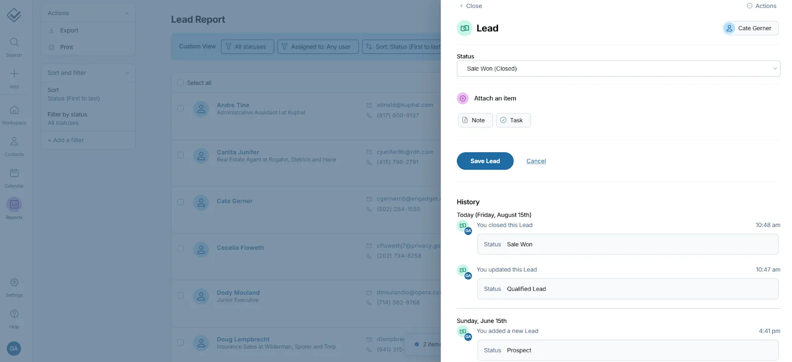Image resolution: width=792 pixels, height=362 pixels.
Task: Click the green Lead money icon
Action: (x=464, y=28)
